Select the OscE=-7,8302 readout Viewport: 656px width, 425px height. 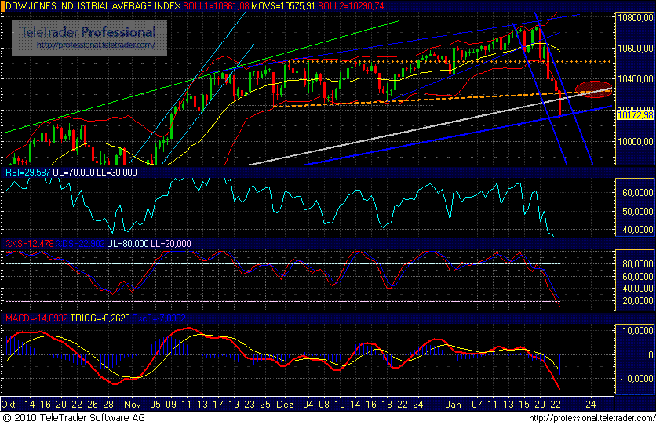tap(159, 318)
